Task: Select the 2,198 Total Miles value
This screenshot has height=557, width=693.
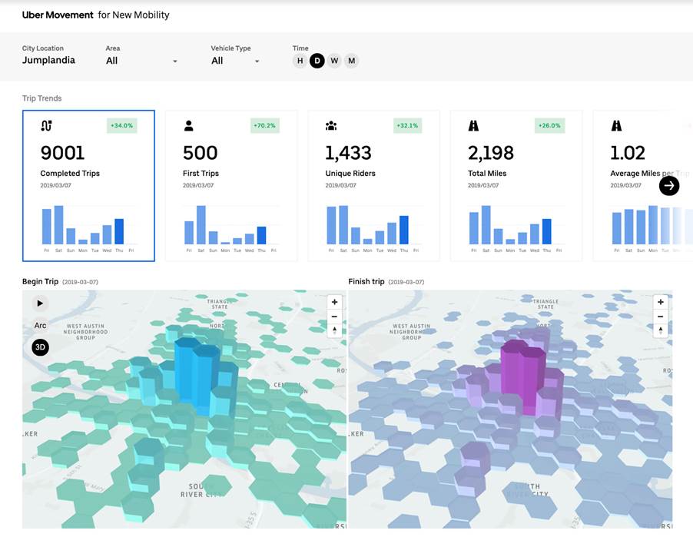Action: pos(491,153)
